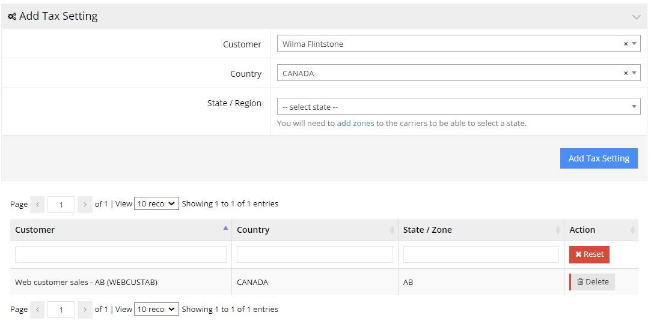
Task: Open the Country dropdown arrow
Action: [634, 73]
